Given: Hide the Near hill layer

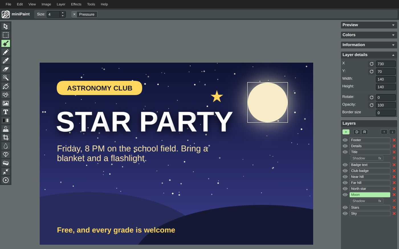Looking at the screenshot, I should click(345, 177).
